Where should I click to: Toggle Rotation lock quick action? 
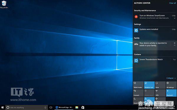[149, 85]
